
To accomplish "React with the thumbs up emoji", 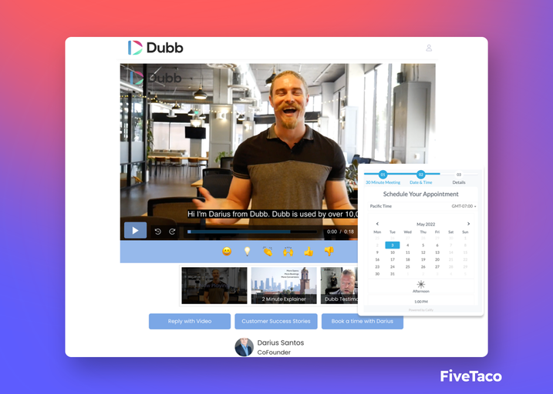I will (309, 251).
